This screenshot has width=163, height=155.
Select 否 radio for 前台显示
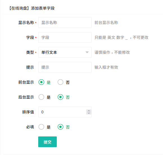point(60,82)
